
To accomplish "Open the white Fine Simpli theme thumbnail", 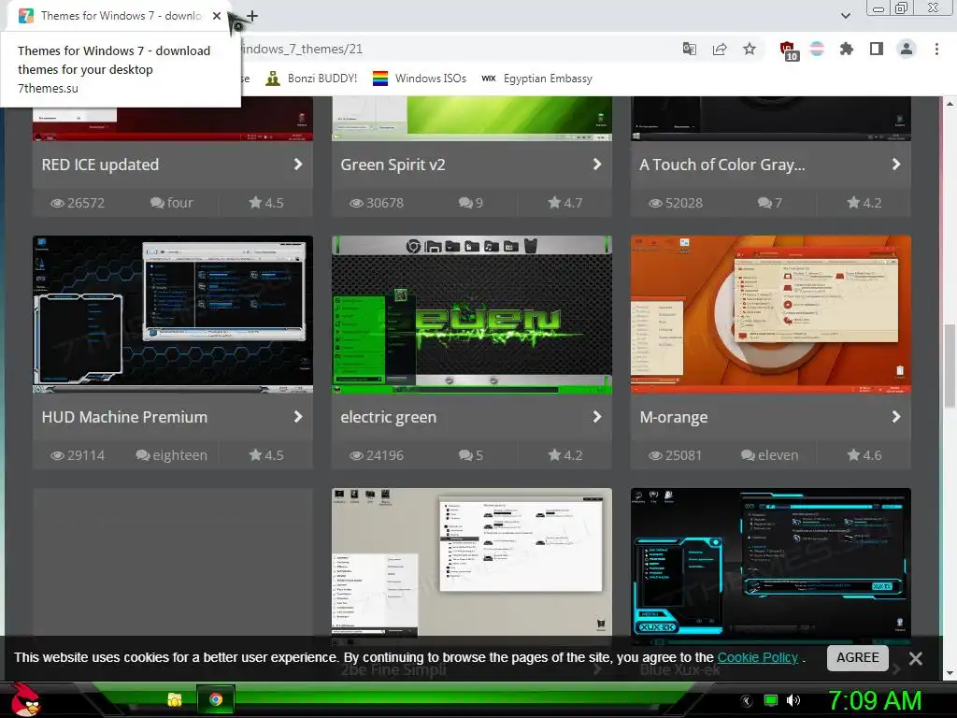I will pyautogui.click(x=472, y=562).
